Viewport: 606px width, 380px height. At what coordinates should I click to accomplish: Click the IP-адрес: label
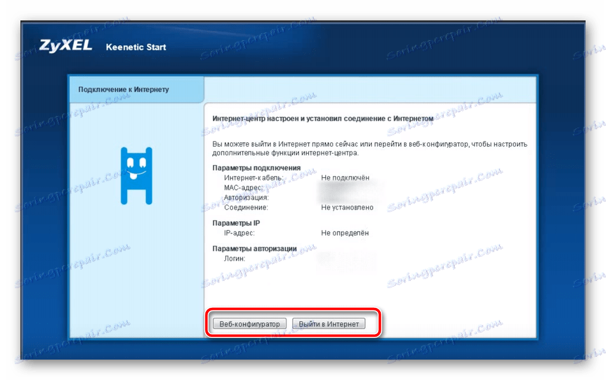[239, 233]
